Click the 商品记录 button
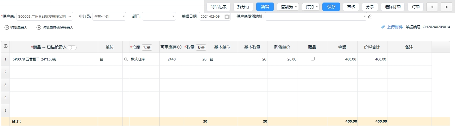Screen dimensions: 455x126 [x=218, y=7]
